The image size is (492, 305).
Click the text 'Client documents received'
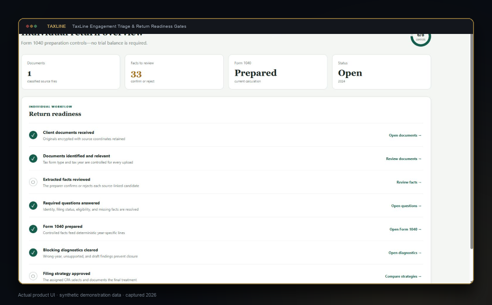coord(68,133)
